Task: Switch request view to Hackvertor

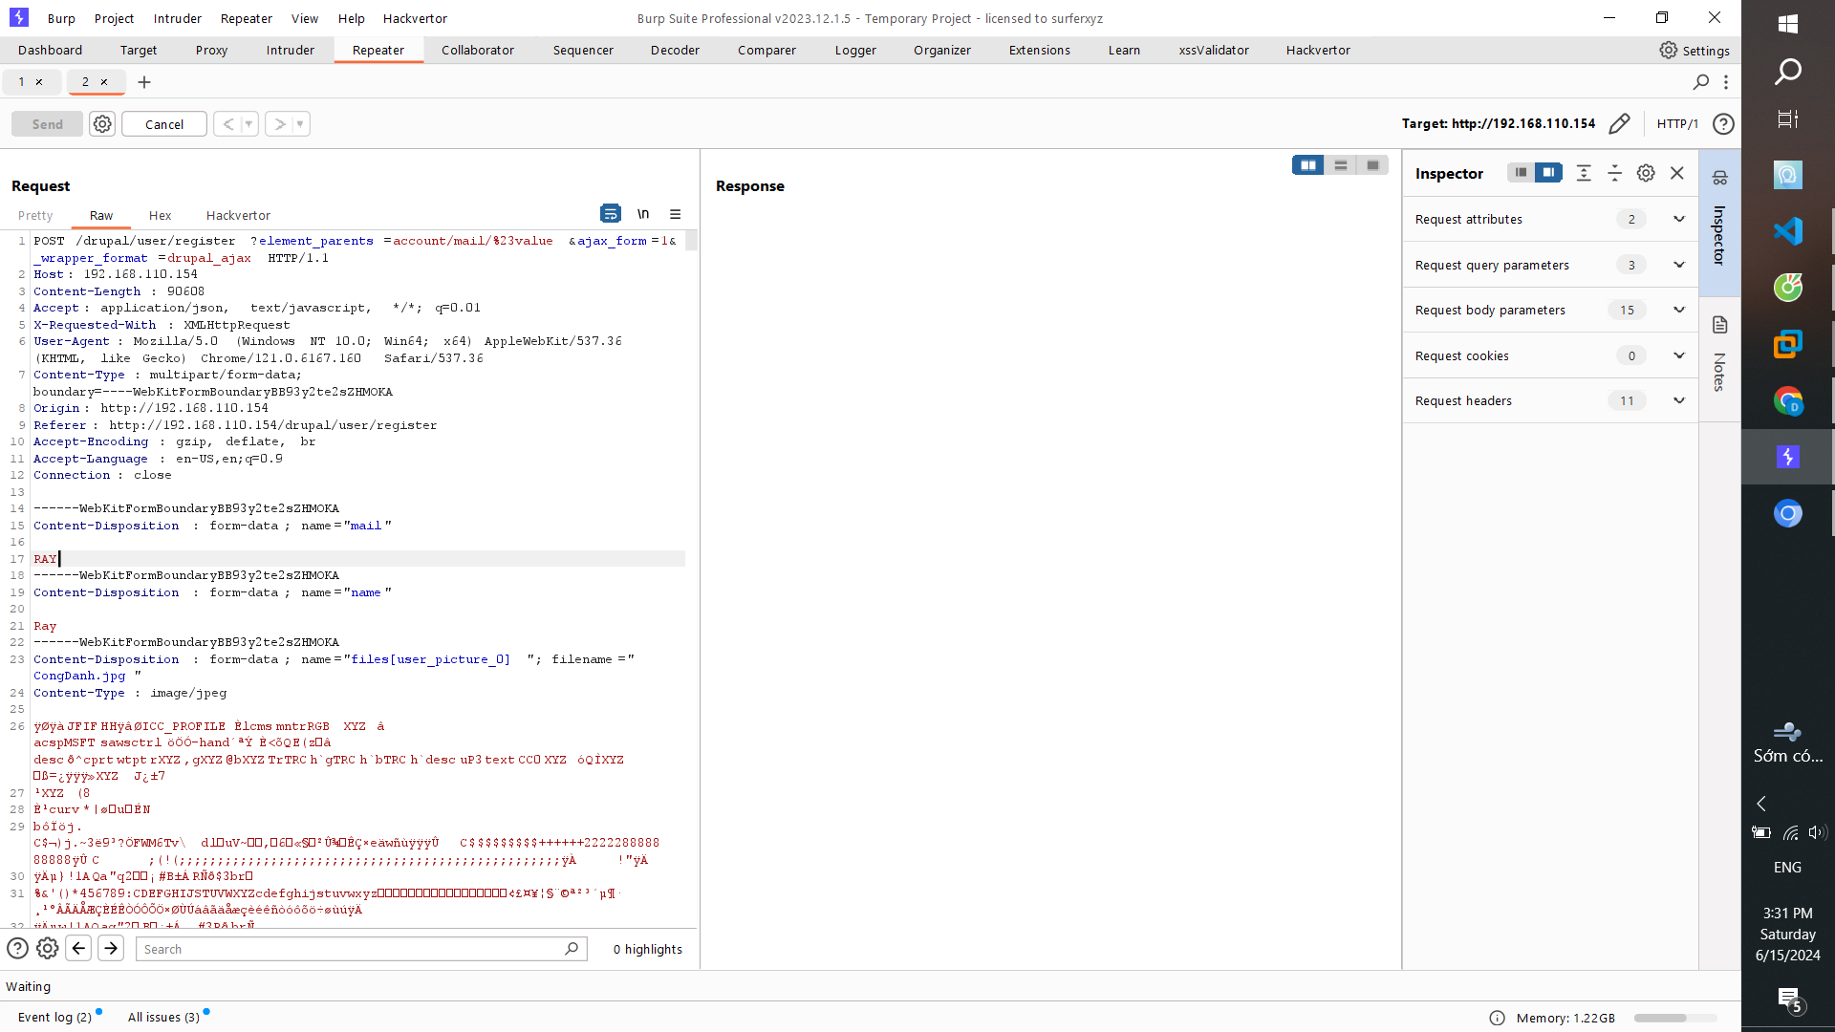Action: click(238, 216)
